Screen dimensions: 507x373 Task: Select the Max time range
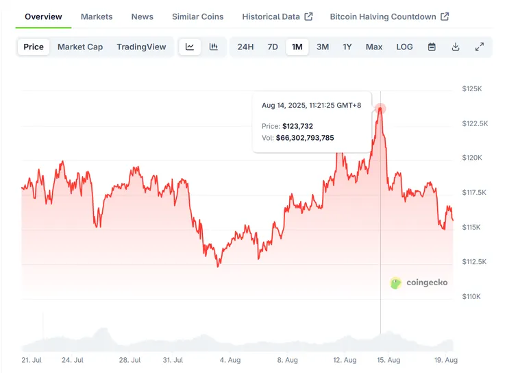coord(374,47)
